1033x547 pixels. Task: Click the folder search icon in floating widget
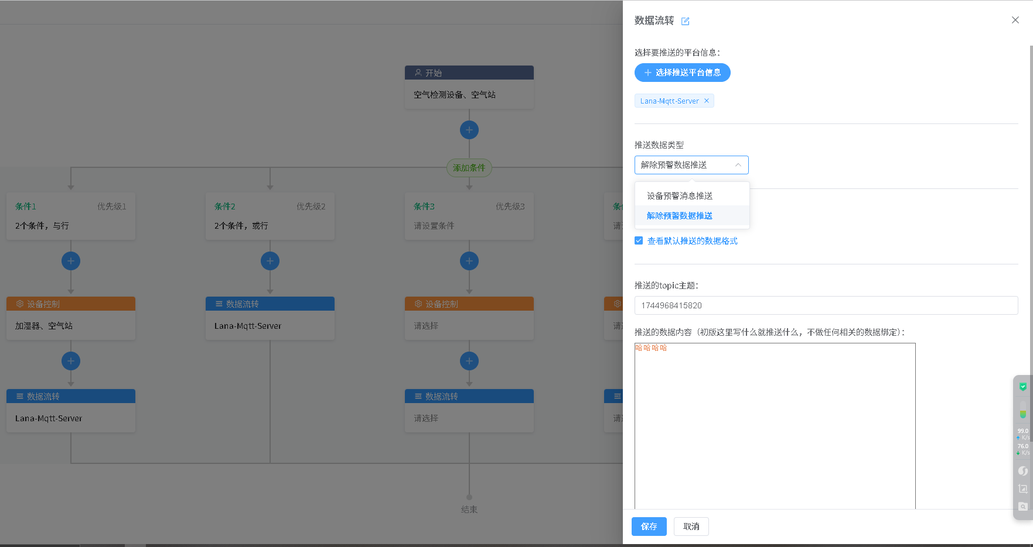click(x=1022, y=507)
